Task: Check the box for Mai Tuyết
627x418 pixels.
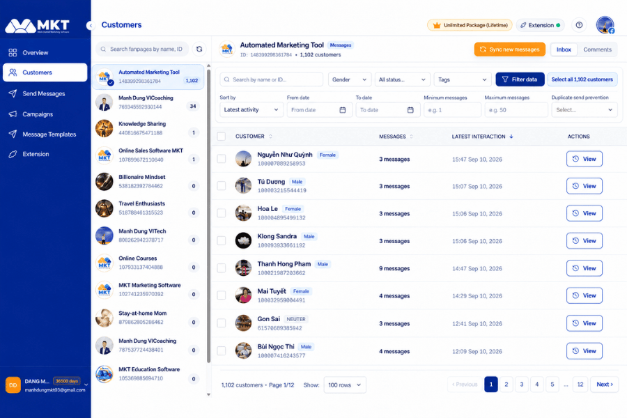Action: (x=221, y=295)
